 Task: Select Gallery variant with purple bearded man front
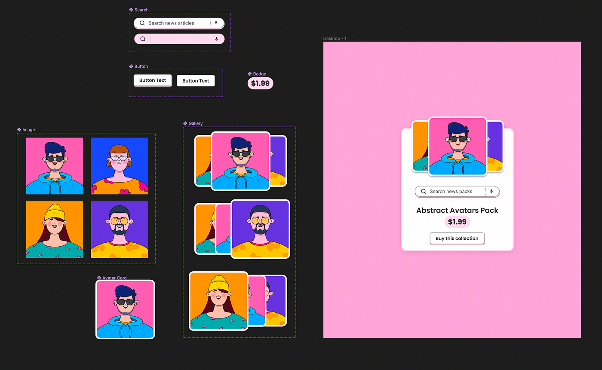242,229
